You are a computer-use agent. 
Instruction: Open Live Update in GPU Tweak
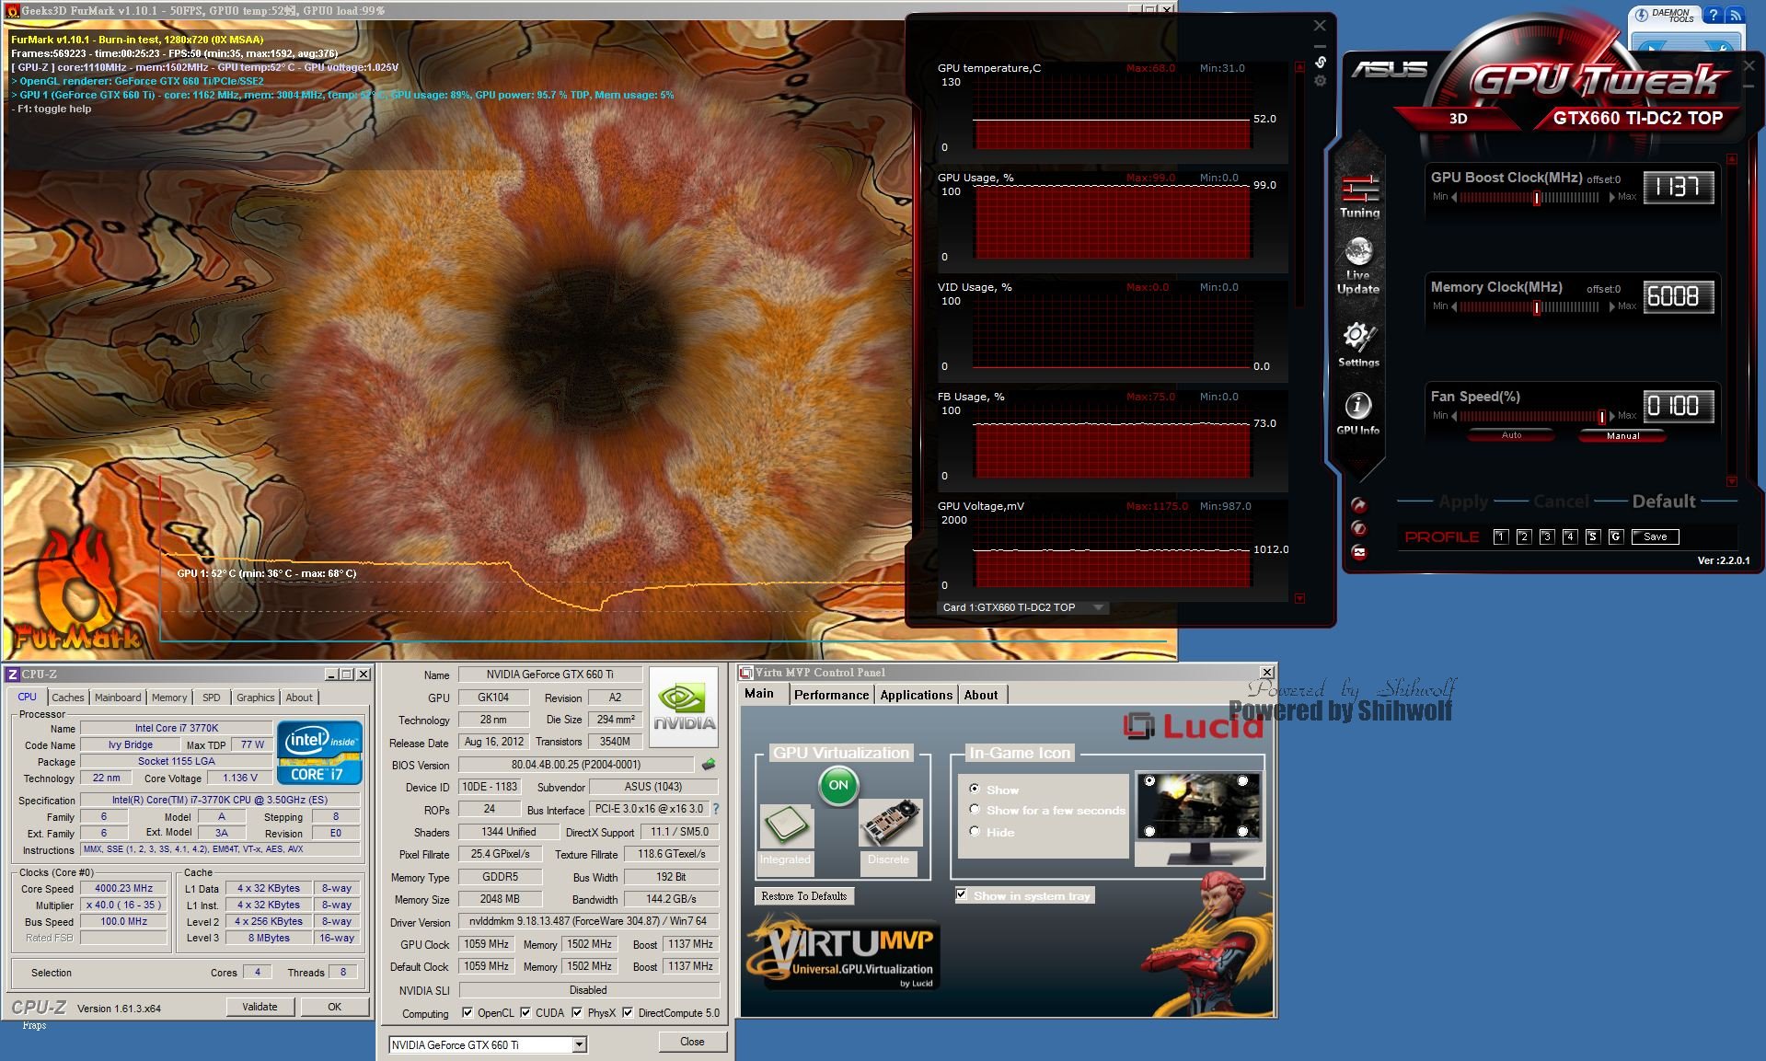(1358, 267)
